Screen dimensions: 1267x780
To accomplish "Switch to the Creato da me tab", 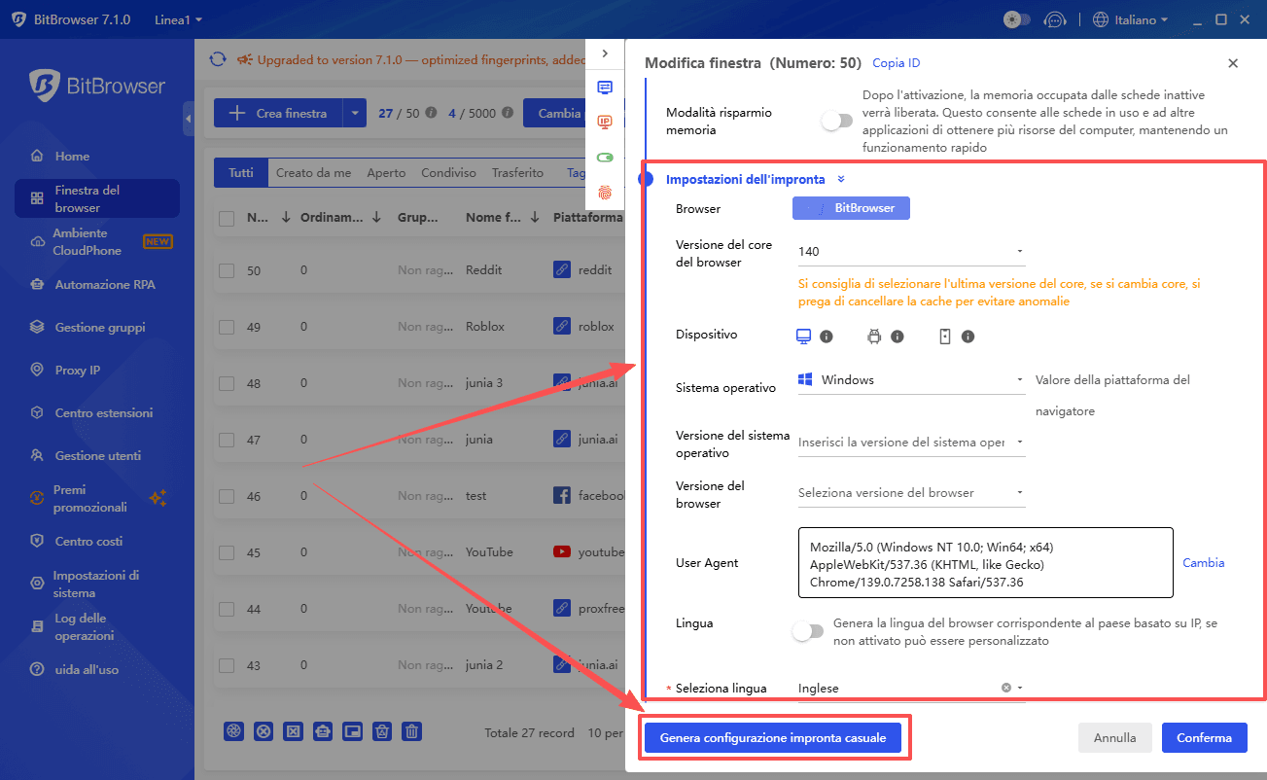I will click(x=313, y=173).
